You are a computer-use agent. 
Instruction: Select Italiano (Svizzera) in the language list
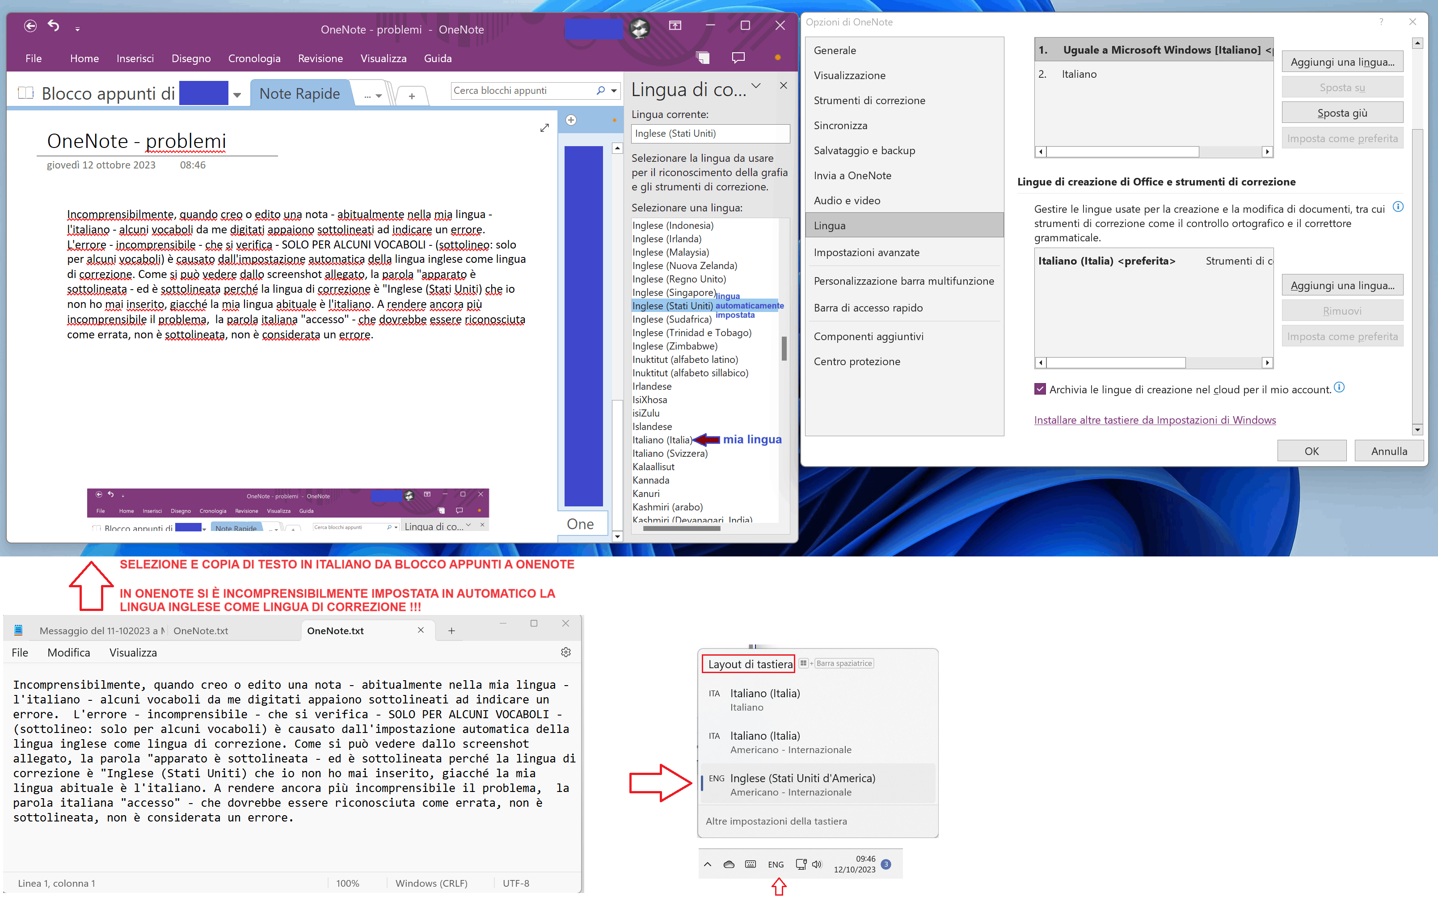pyautogui.click(x=670, y=453)
